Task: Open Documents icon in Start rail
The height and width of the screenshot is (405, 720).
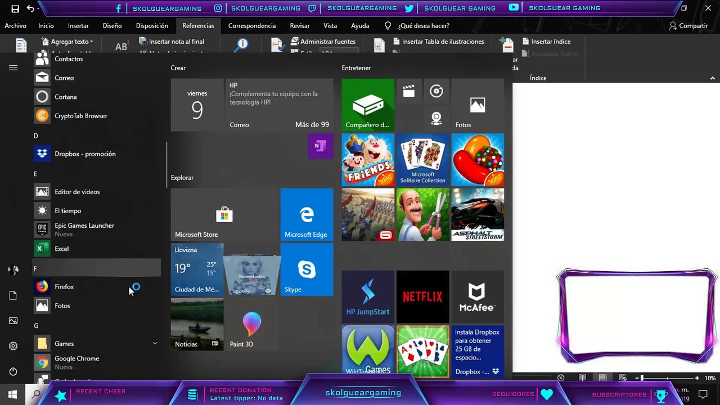Action: tap(13, 295)
